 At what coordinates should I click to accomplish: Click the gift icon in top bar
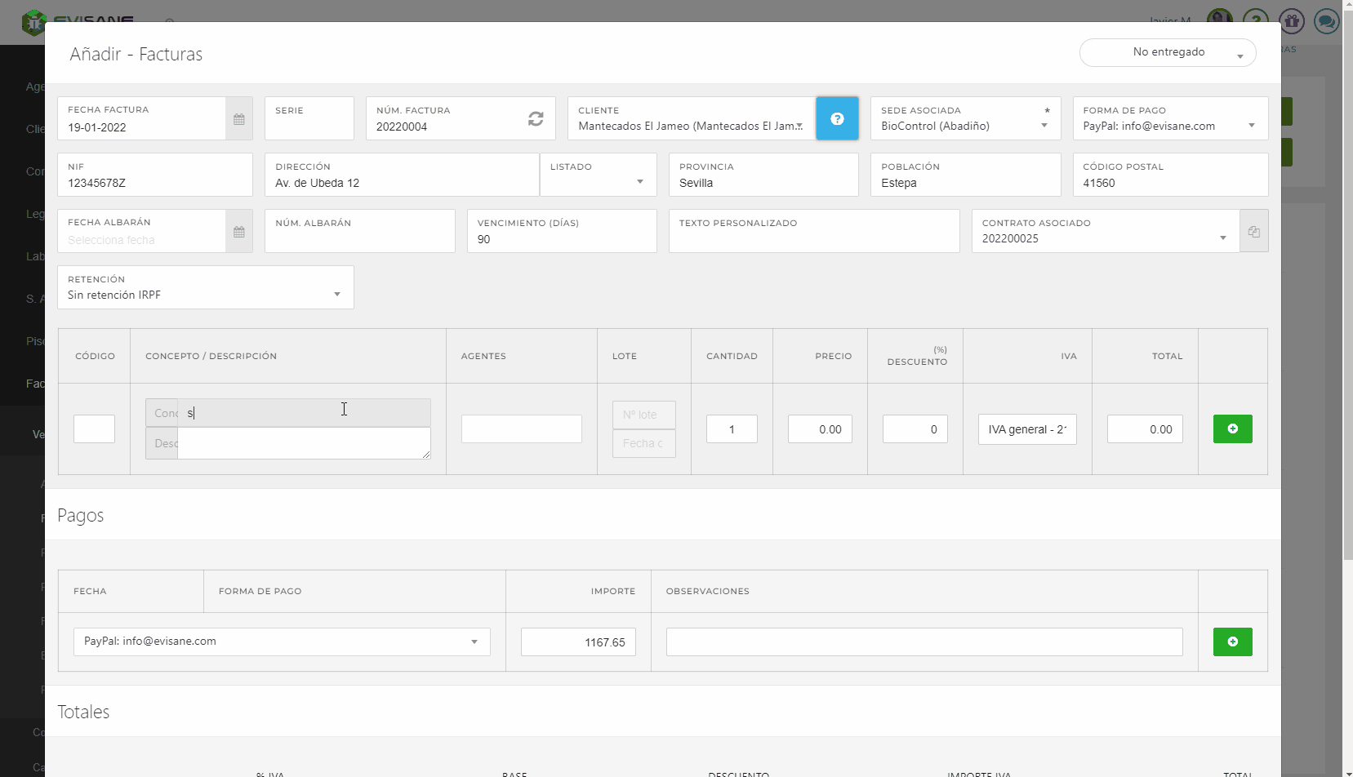pos(1291,21)
